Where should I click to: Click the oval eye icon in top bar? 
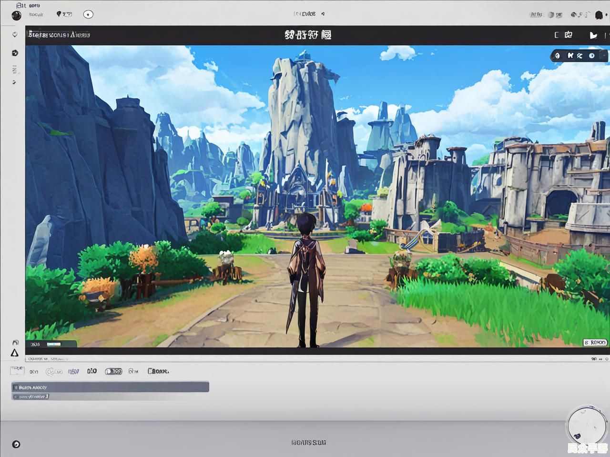pos(88,14)
